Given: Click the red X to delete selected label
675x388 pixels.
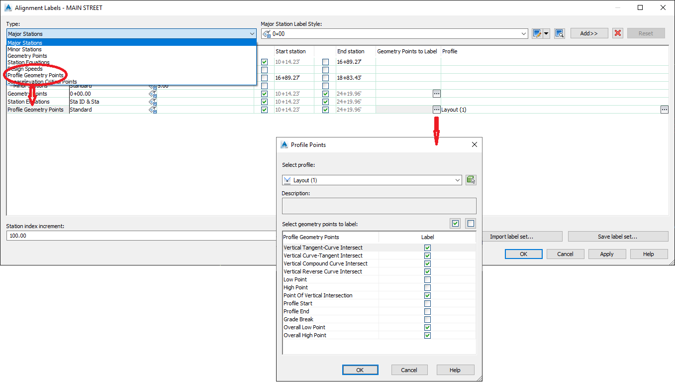Looking at the screenshot, I should click(617, 33).
